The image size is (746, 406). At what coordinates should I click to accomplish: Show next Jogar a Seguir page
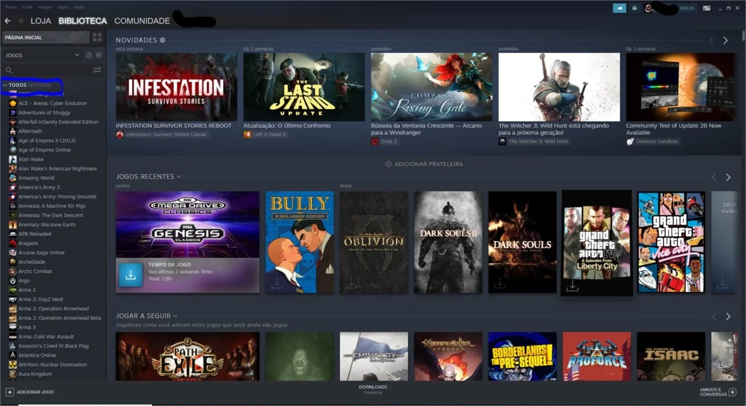728,316
